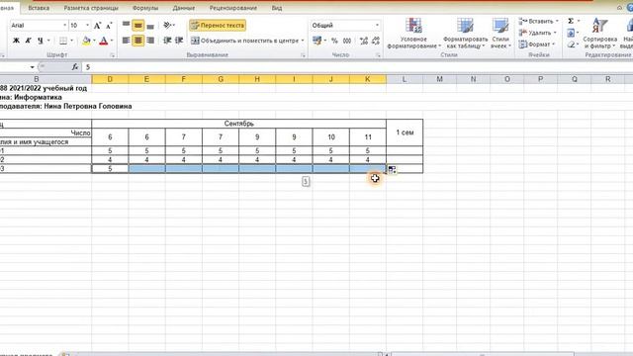Viewport: 633px width, 356px height.
Task: Click formula bar input showing 5
Action: click(357, 67)
